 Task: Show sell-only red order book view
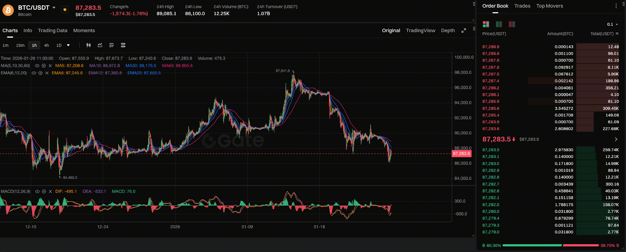512,24
